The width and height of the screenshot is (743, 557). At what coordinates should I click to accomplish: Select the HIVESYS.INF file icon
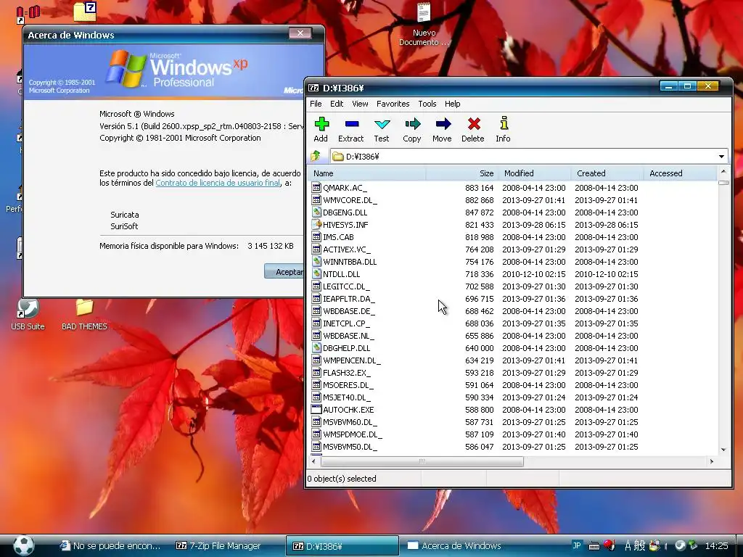[x=316, y=225]
